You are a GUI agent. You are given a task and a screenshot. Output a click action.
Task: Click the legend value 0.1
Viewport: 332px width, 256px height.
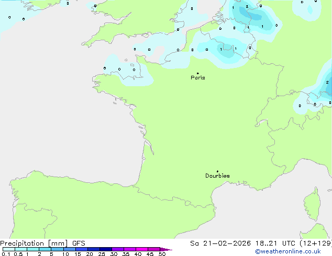tap(6, 254)
